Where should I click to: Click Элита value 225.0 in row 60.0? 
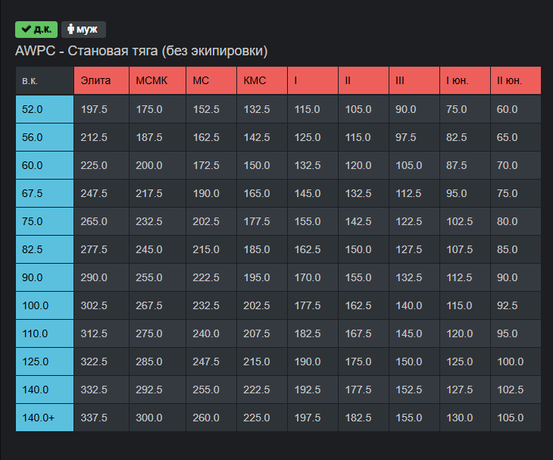(x=102, y=165)
